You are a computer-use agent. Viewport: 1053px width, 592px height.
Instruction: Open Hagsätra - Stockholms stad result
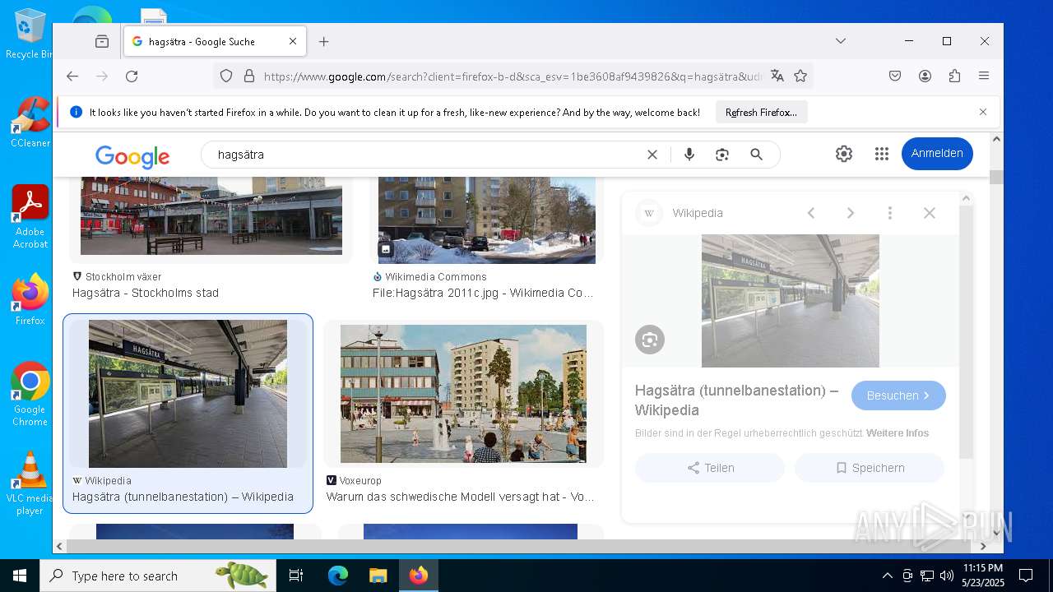coord(146,293)
